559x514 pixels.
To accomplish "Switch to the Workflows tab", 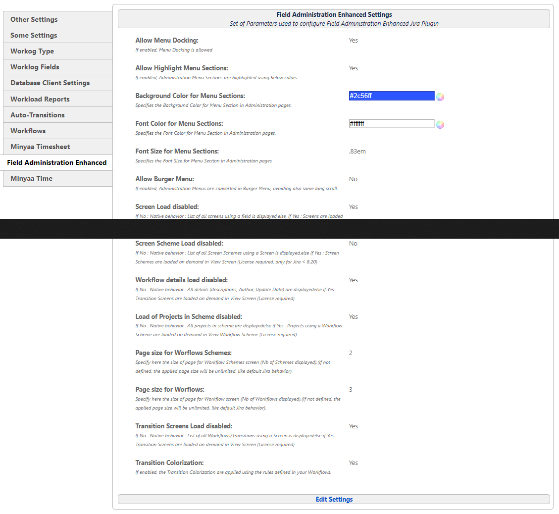I will pos(58,131).
